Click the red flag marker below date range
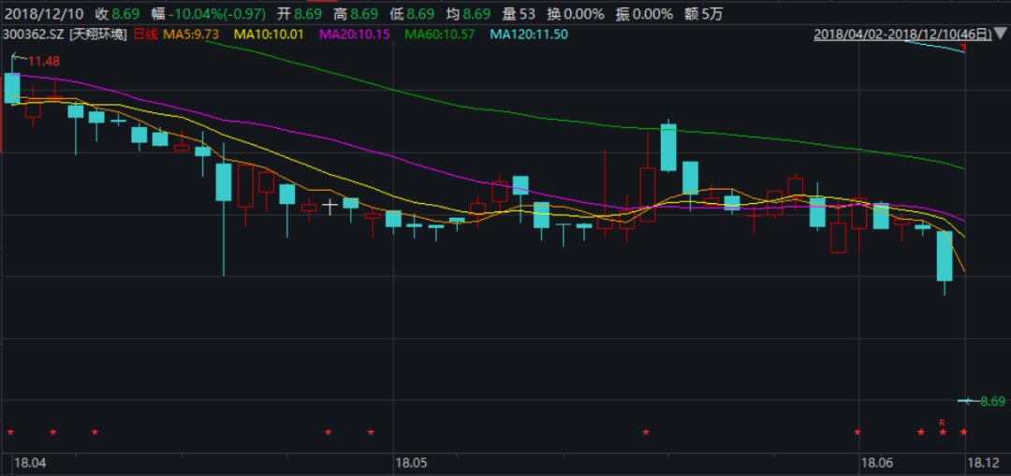Screen dimensions: 1011x476 coord(962,49)
